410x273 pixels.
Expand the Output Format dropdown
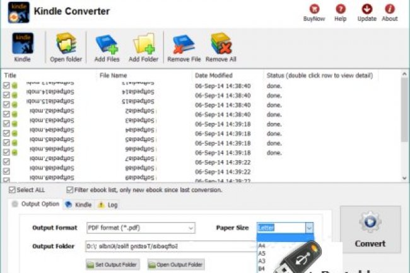tap(190, 228)
